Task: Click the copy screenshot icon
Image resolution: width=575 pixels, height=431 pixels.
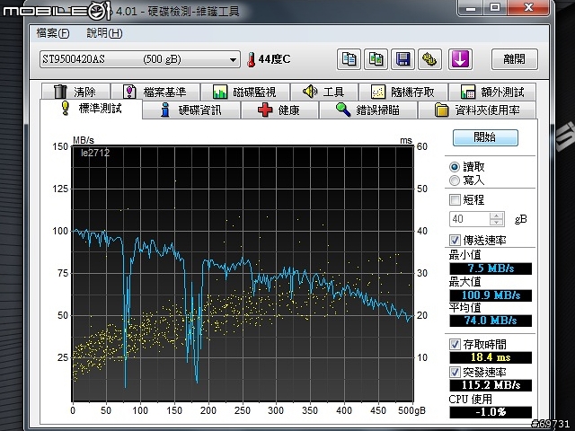Action: point(376,59)
